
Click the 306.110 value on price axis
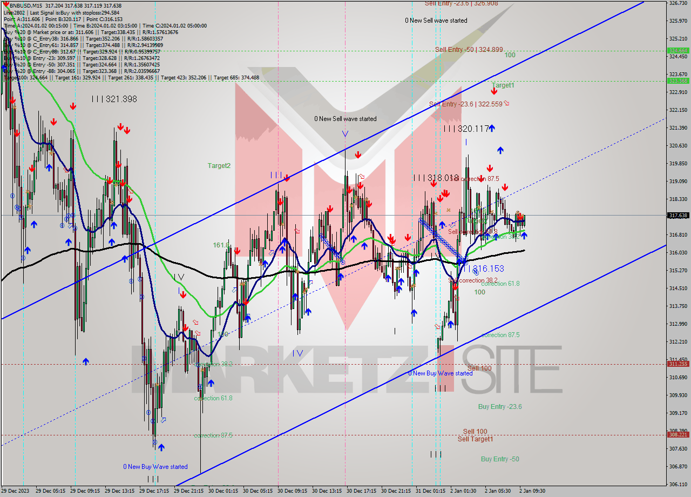(678, 484)
